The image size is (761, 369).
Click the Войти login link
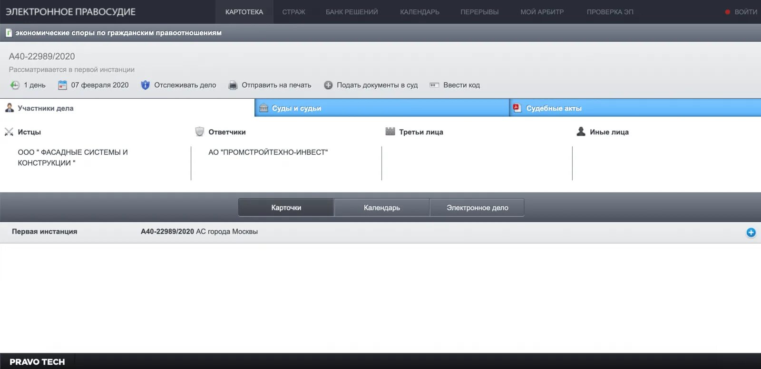[745, 12]
